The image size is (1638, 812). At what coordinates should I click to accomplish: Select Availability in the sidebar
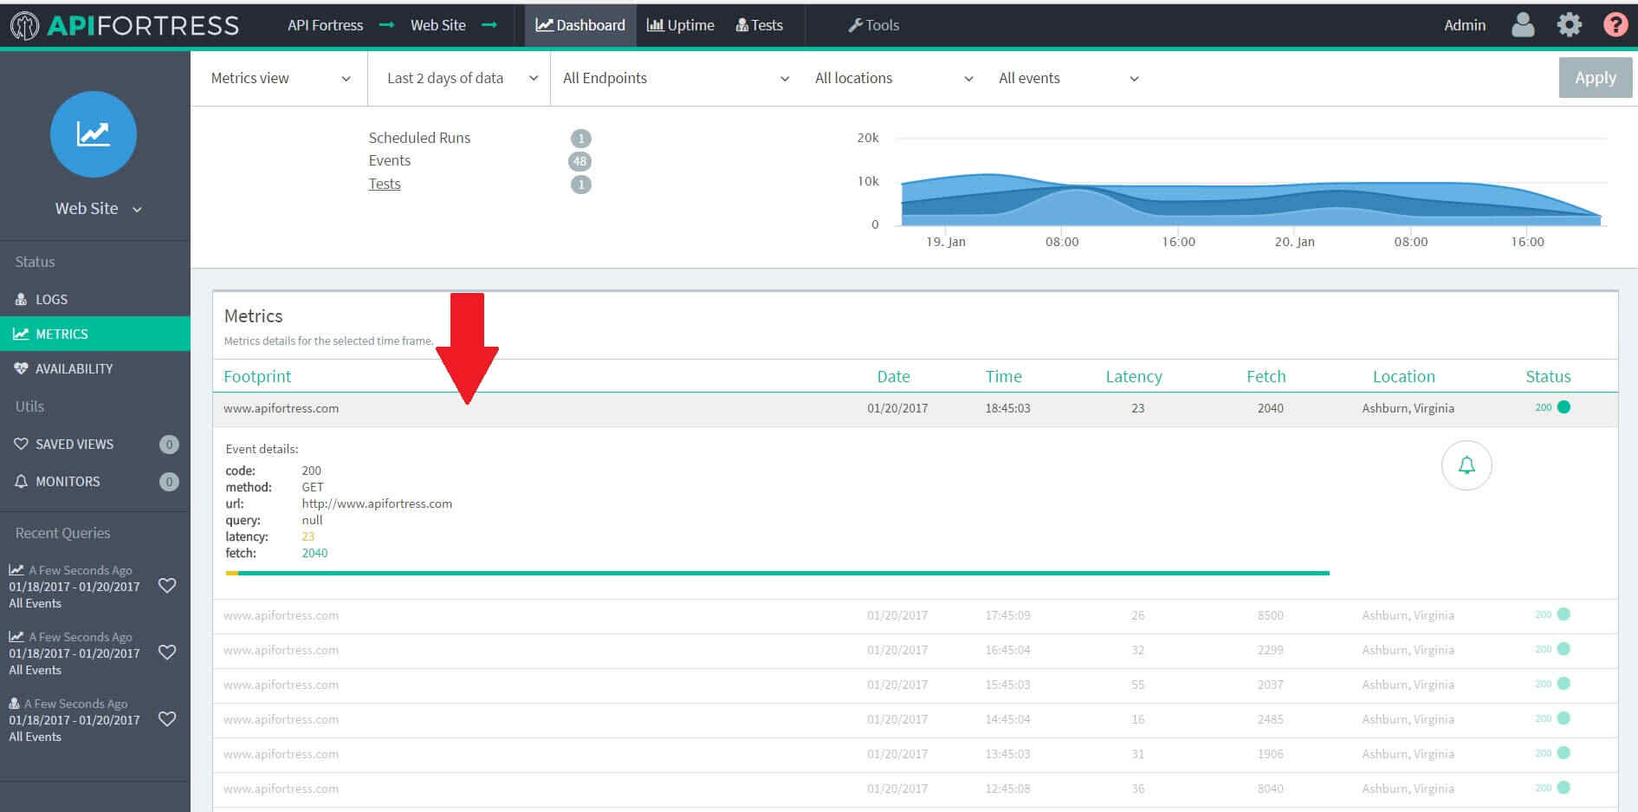point(74,368)
